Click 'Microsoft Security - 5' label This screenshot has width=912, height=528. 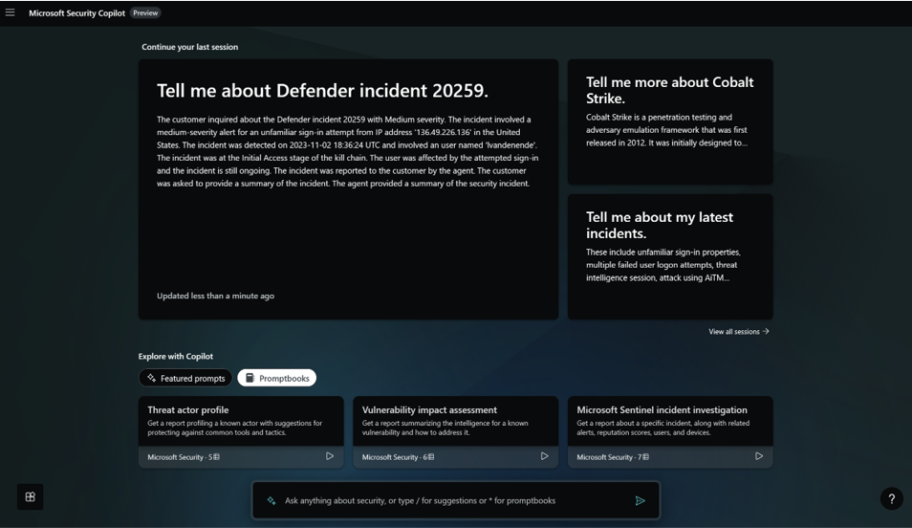[180, 457]
